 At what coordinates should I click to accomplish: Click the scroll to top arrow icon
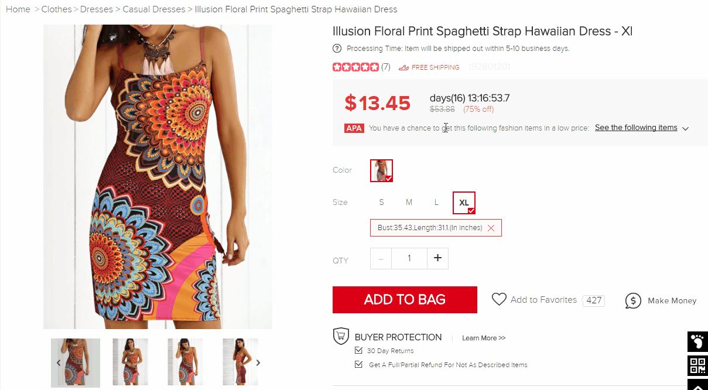[697, 385]
